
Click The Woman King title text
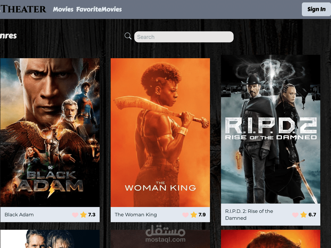(x=136, y=215)
